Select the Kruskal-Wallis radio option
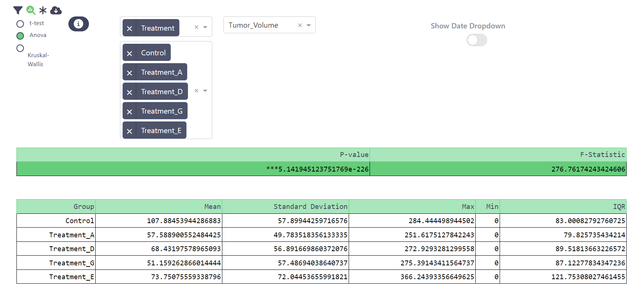The image size is (639, 296). coord(20,48)
